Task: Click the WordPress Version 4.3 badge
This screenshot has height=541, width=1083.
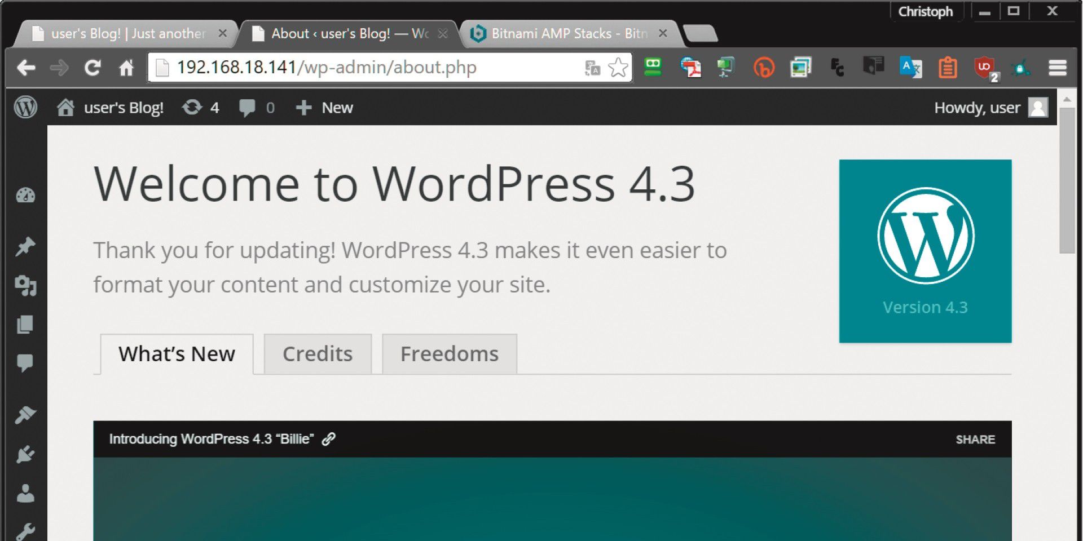Action: (x=925, y=251)
